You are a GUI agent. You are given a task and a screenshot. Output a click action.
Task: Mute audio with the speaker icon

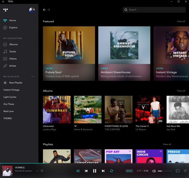point(154,171)
